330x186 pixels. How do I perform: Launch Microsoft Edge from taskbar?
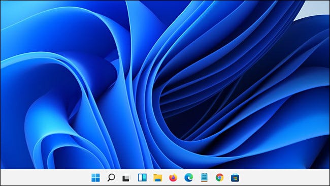(x=188, y=177)
